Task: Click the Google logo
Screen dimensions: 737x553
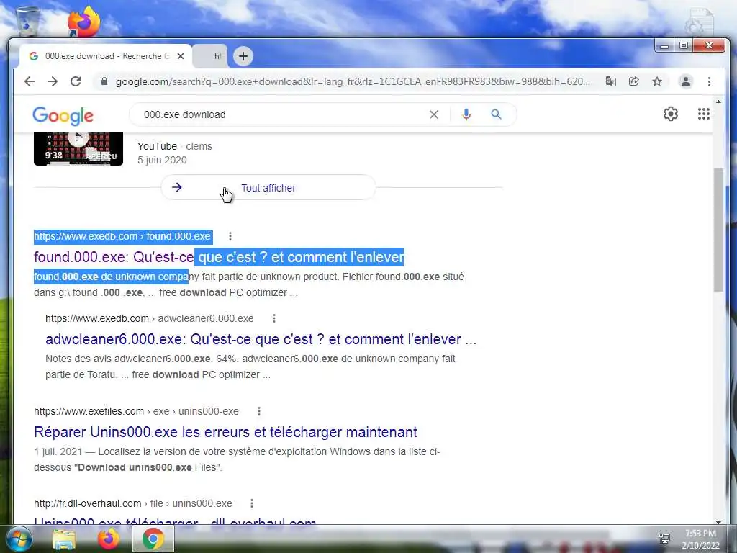Action: click(63, 116)
